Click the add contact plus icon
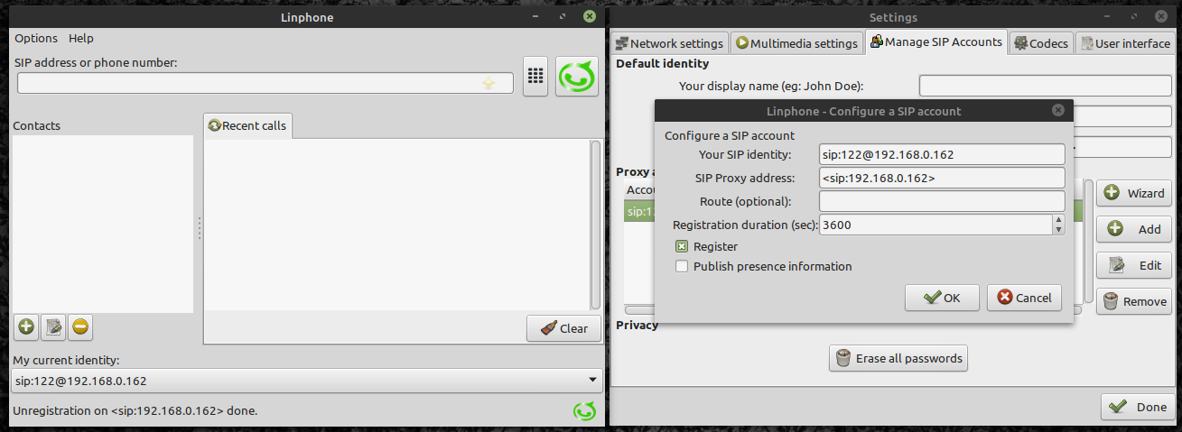The width and height of the screenshot is (1182, 432). [26, 327]
